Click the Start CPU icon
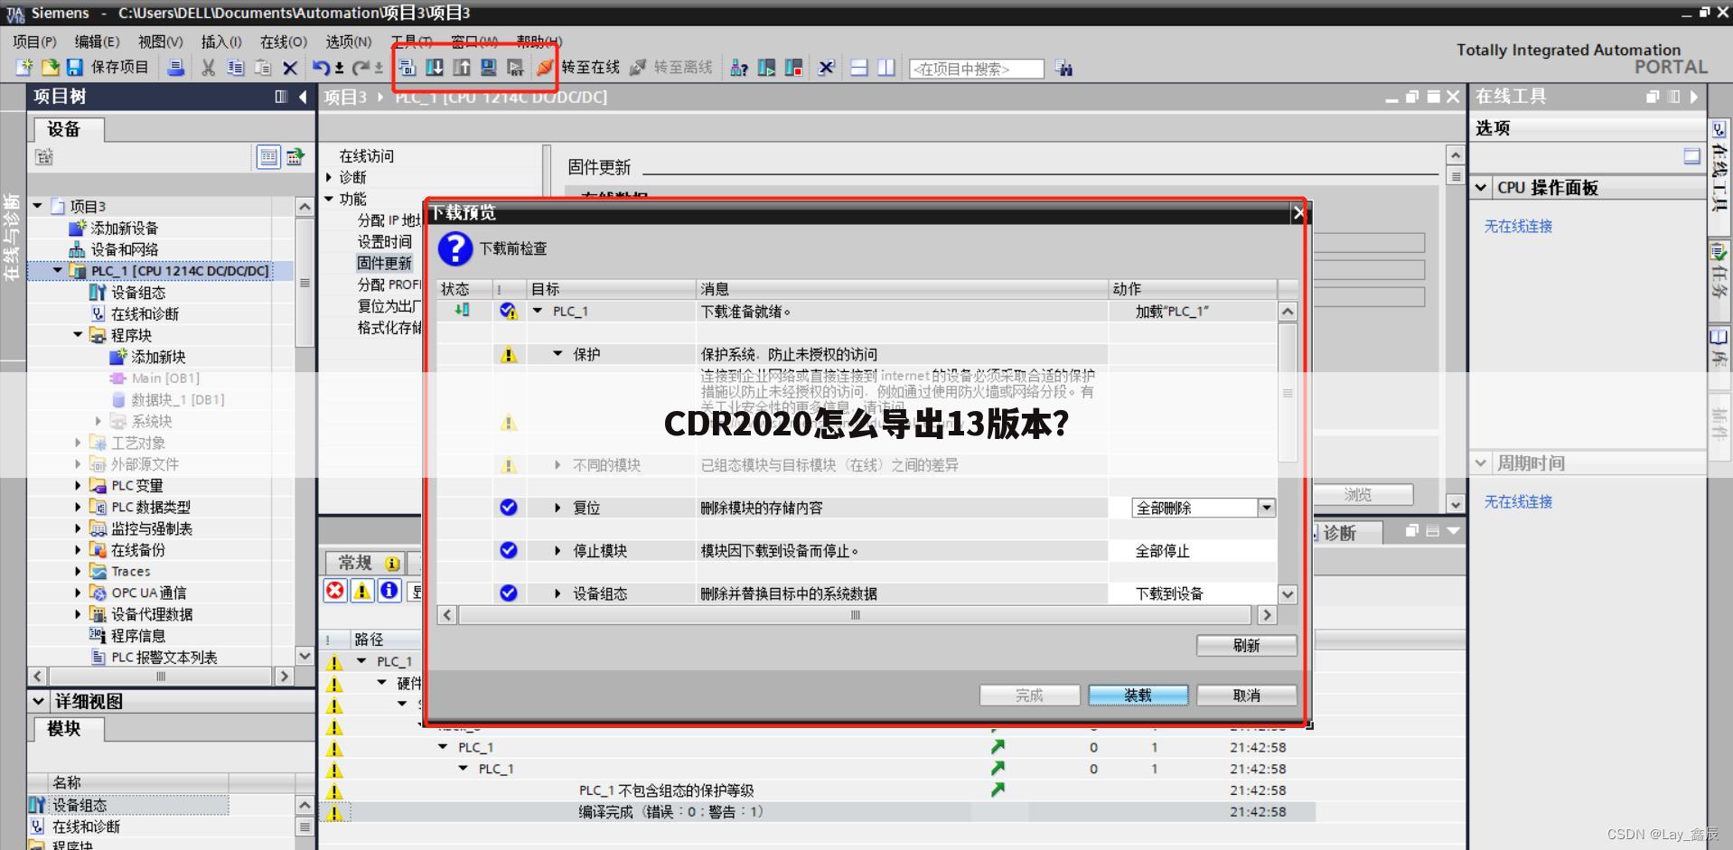The image size is (1733, 850). click(x=766, y=68)
